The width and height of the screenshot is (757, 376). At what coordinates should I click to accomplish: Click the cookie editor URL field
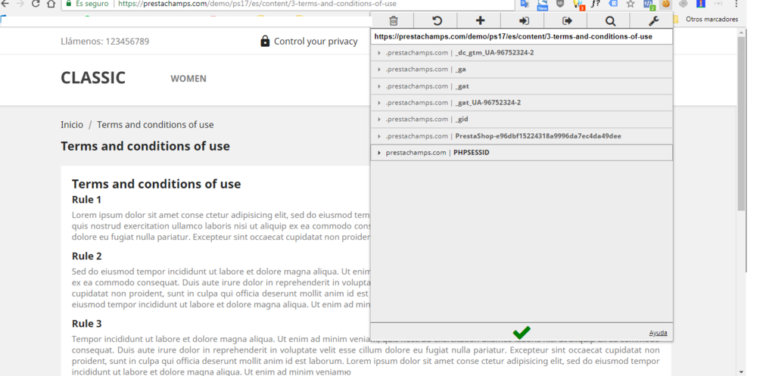tap(522, 36)
